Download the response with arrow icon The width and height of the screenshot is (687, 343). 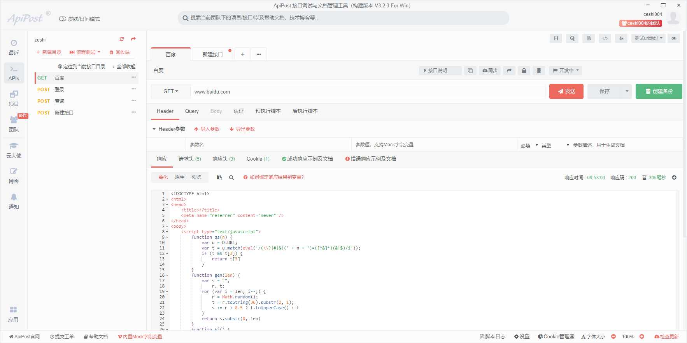tap(674, 177)
